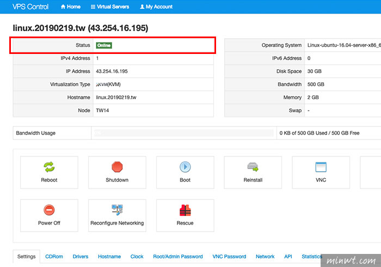Click the Bandwidth Usage progress bar
The height and width of the screenshot is (267, 381).
click(x=184, y=133)
